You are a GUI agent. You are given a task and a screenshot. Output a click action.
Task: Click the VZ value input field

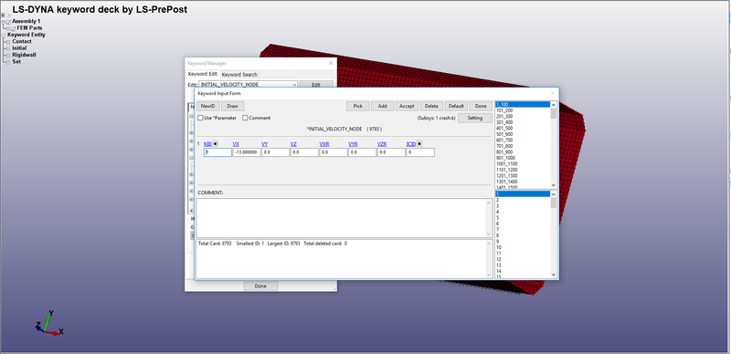click(x=304, y=152)
